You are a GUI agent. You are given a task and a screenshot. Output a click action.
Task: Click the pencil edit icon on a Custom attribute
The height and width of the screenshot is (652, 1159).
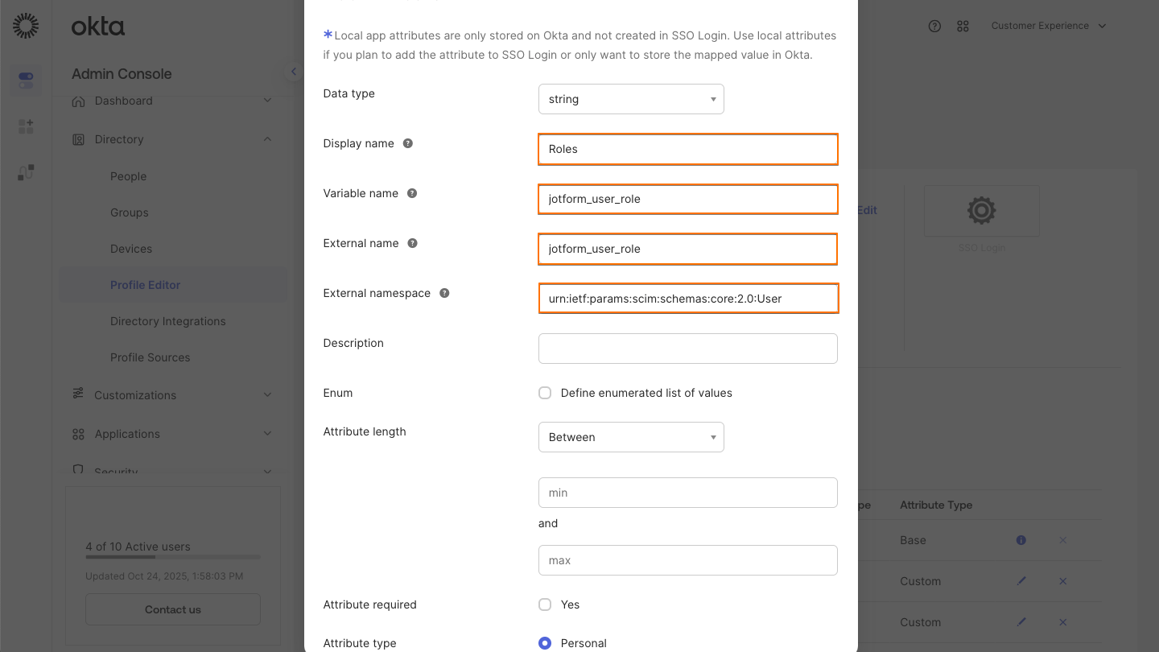pyautogui.click(x=1021, y=581)
